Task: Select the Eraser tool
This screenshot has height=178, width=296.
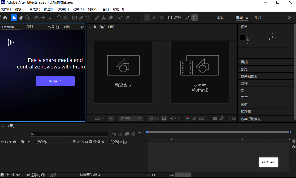Action: (x=111, y=18)
